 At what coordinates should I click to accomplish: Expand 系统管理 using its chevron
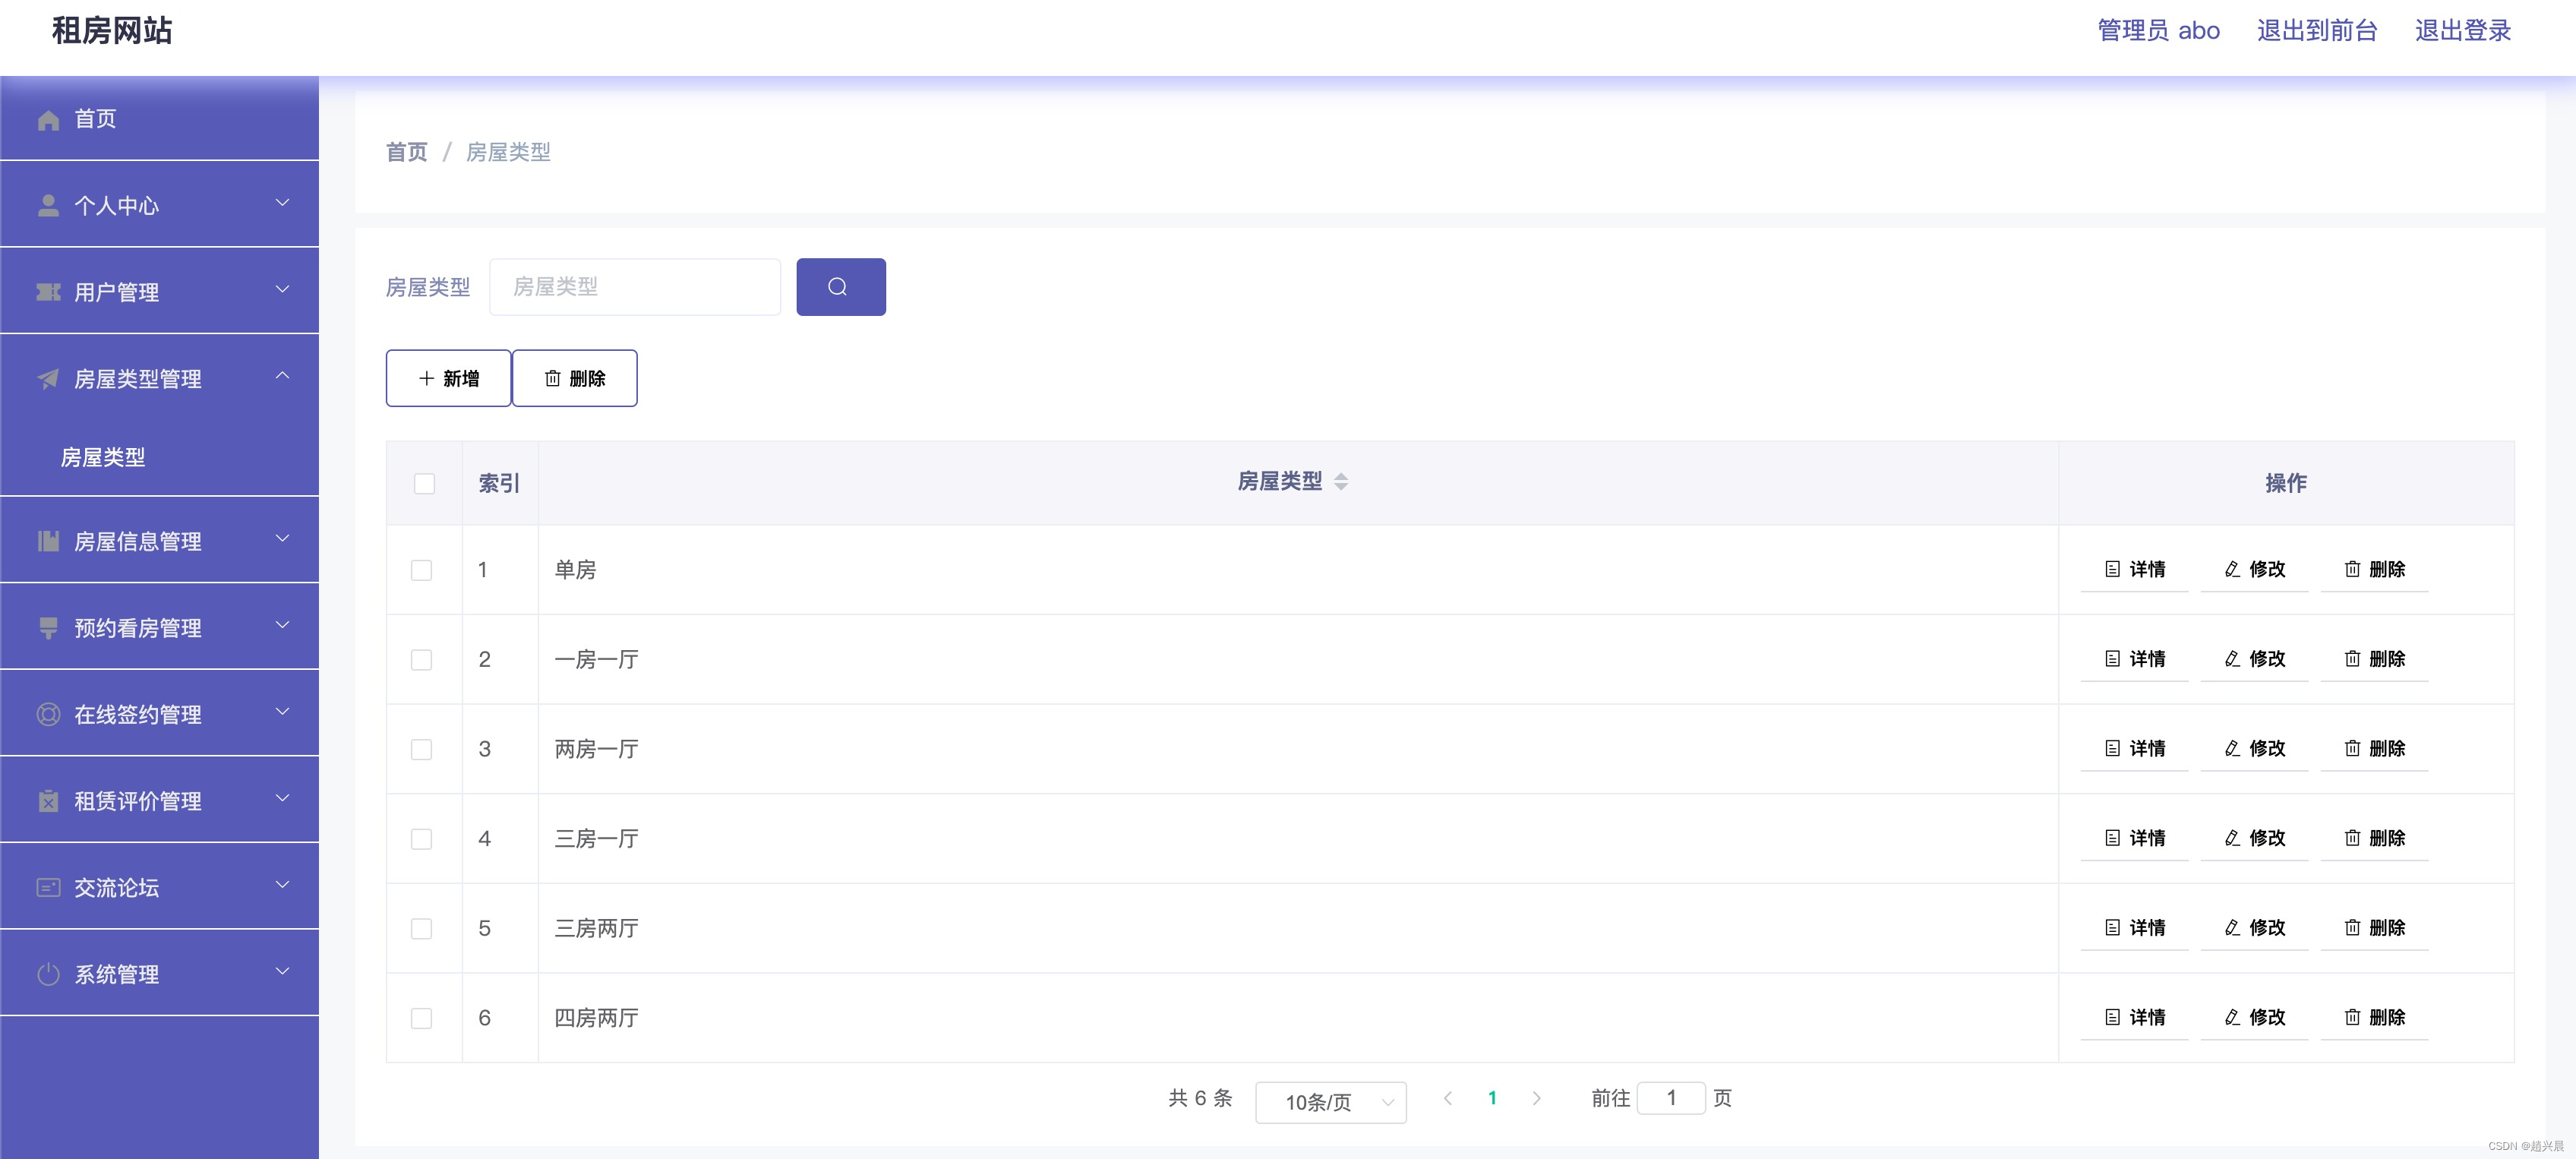pos(283,971)
